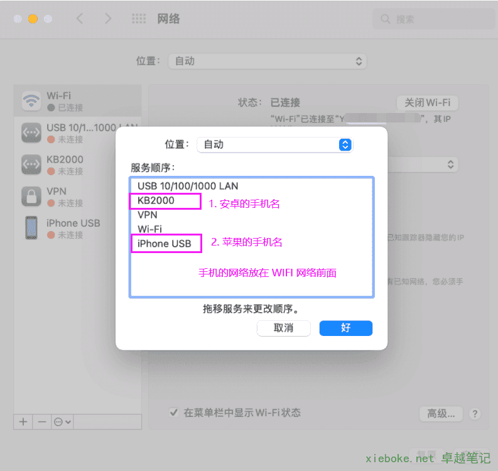
Task: Toggle showing Wi-Fi status in menu bar
Action: [x=173, y=413]
